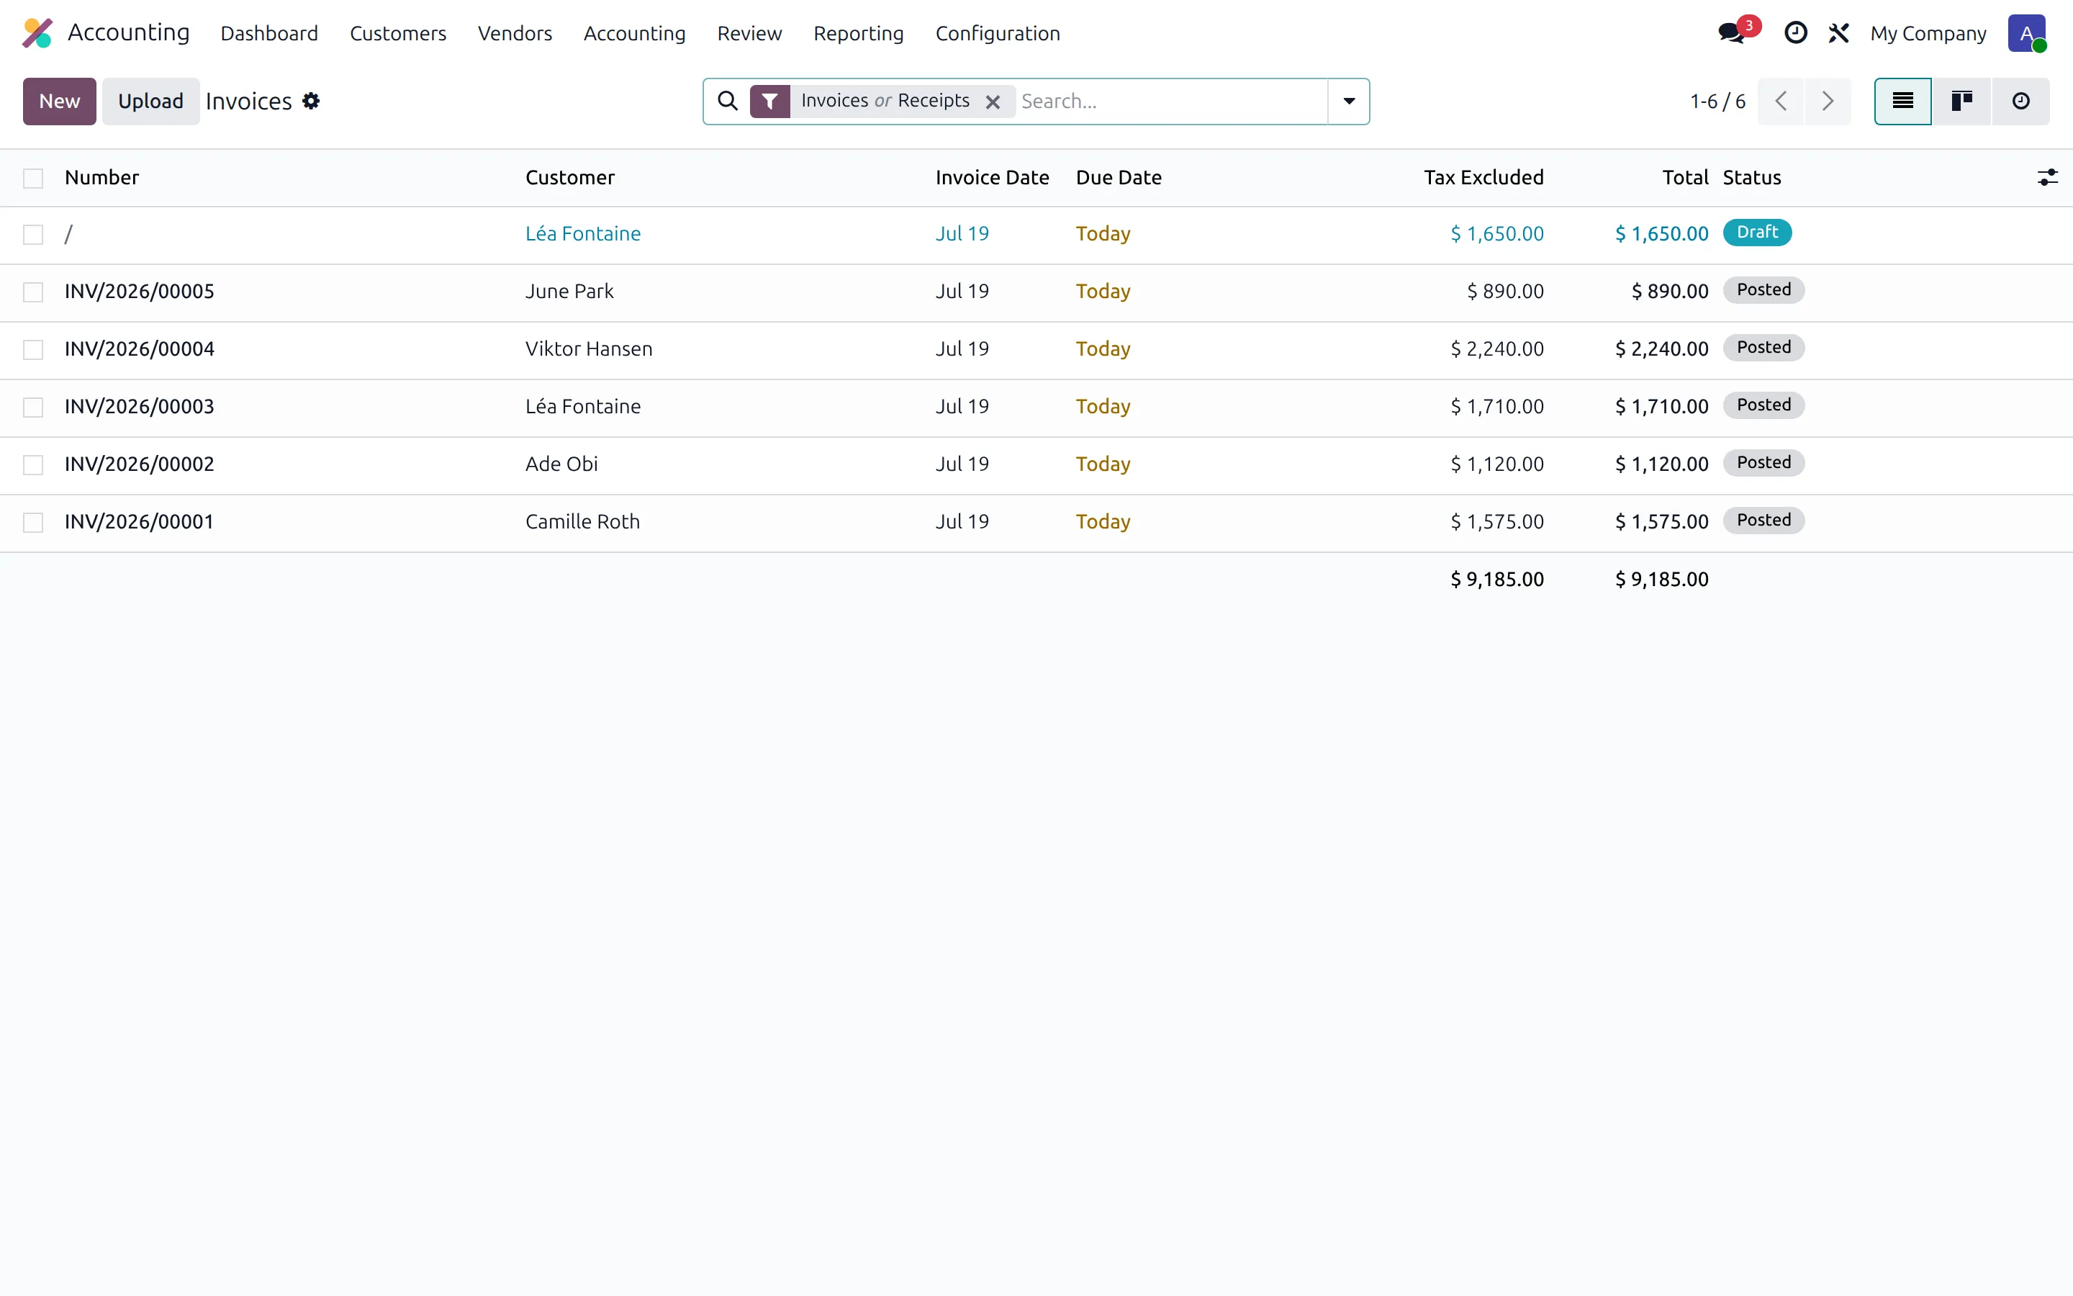Open the activities clock icon

(1795, 32)
